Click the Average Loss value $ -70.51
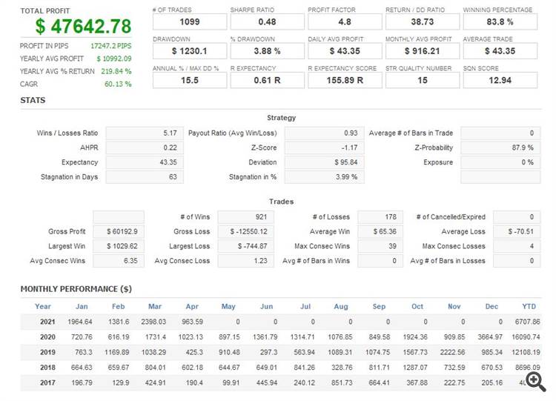Screen dimensions: 556x401 [517, 231]
